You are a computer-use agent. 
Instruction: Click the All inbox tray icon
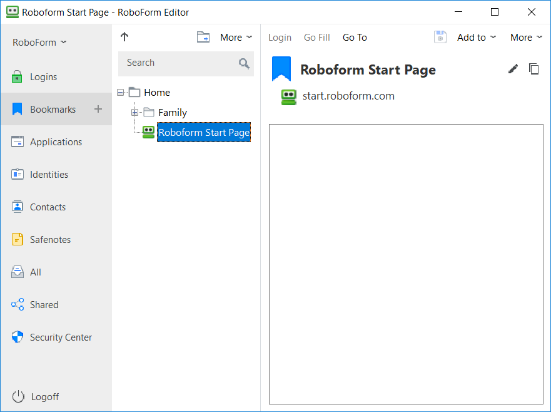point(18,272)
